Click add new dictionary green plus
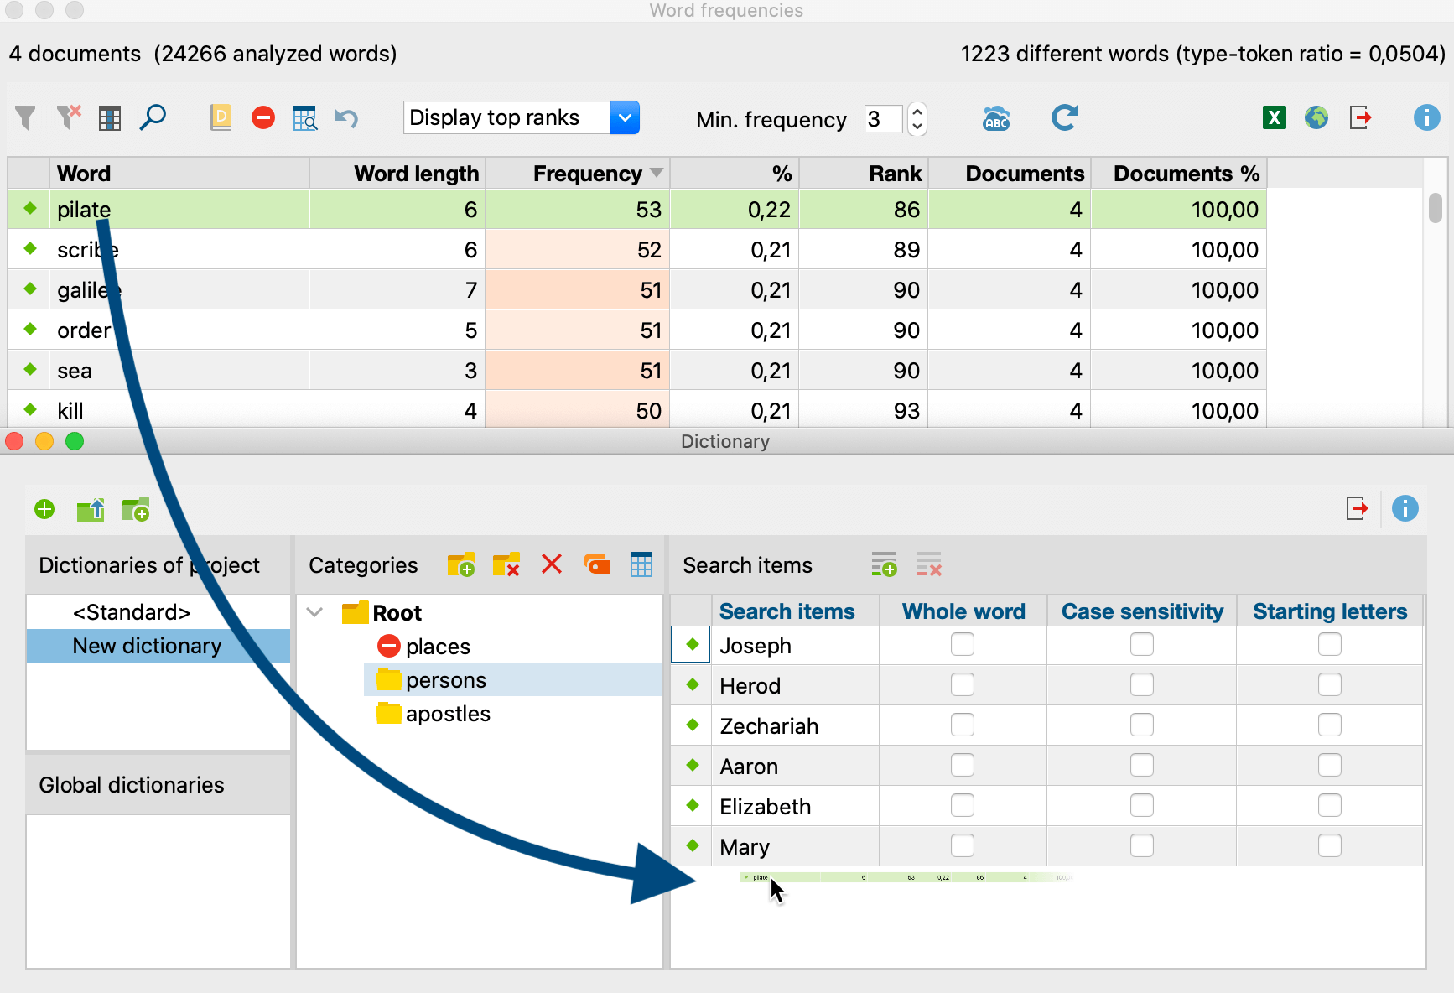The height and width of the screenshot is (993, 1454). tap(44, 509)
